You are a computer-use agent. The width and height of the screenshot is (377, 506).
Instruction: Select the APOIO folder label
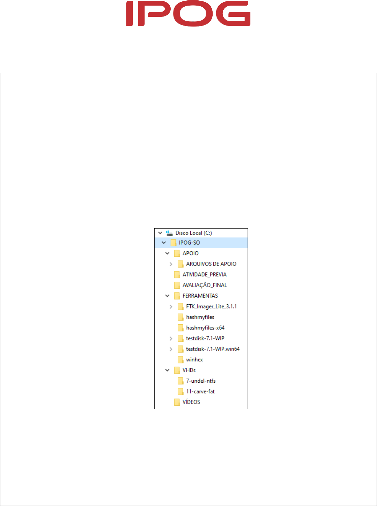click(190, 253)
